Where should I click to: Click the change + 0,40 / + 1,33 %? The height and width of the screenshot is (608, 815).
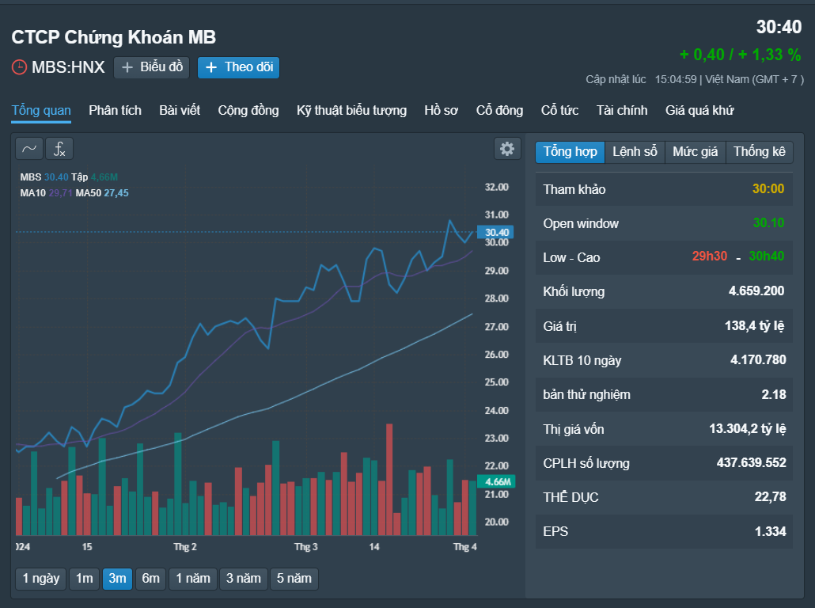740,55
